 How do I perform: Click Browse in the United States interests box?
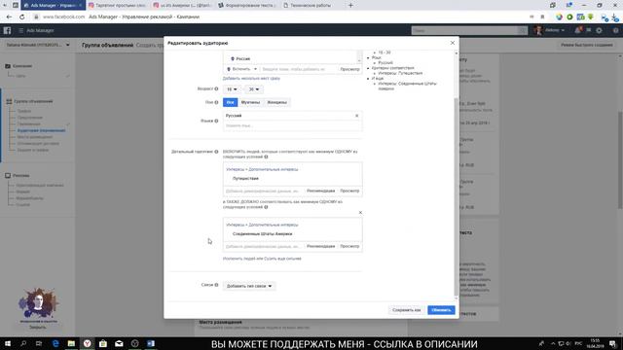[349, 246]
